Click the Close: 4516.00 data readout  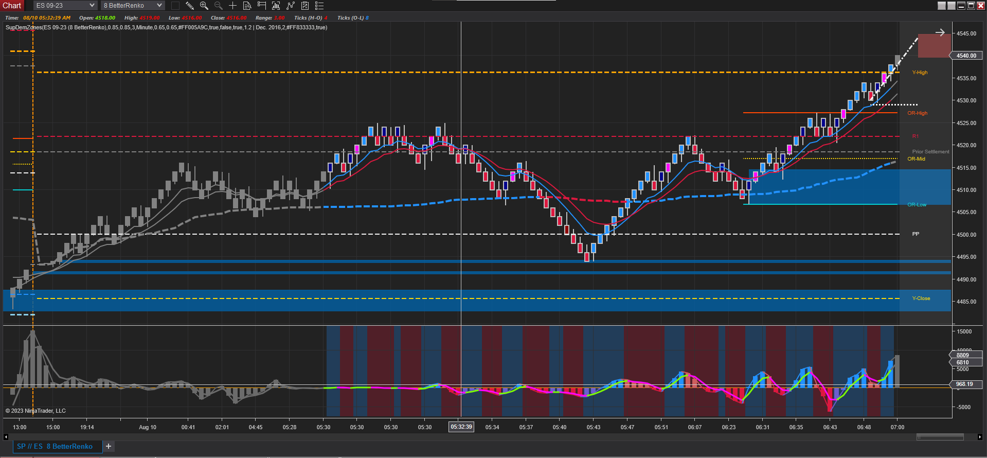(x=229, y=18)
